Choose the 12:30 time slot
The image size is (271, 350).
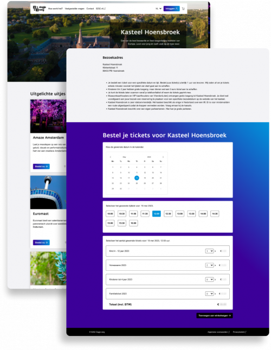[x=168, y=214]
